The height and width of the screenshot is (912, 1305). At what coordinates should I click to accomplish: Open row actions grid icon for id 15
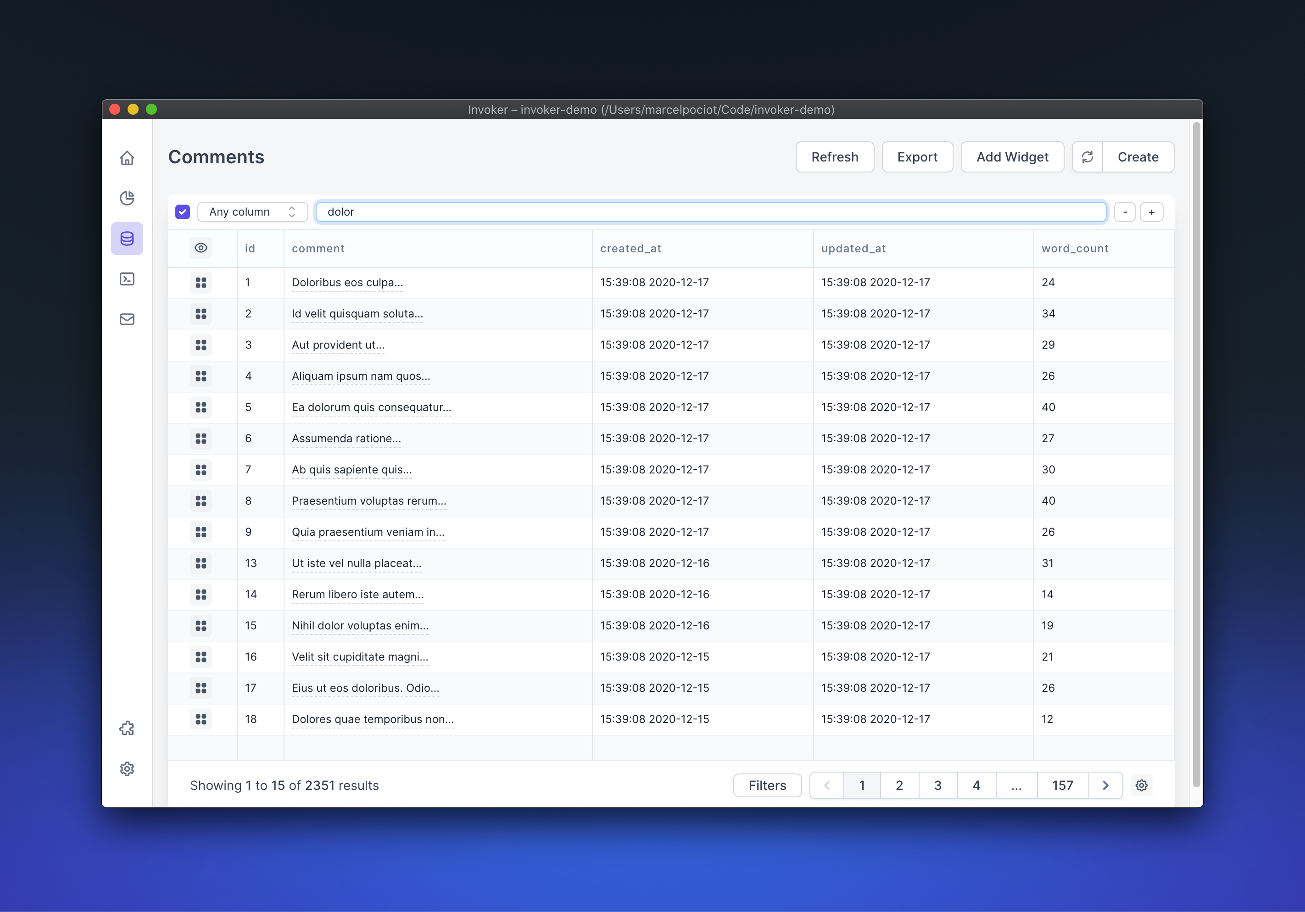point(201,626)
